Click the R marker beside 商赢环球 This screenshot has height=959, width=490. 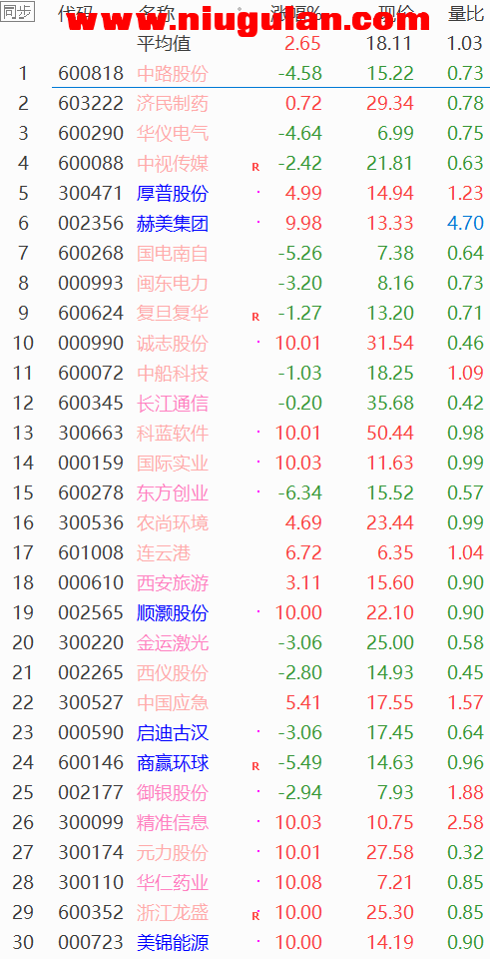tap(256, 766)
